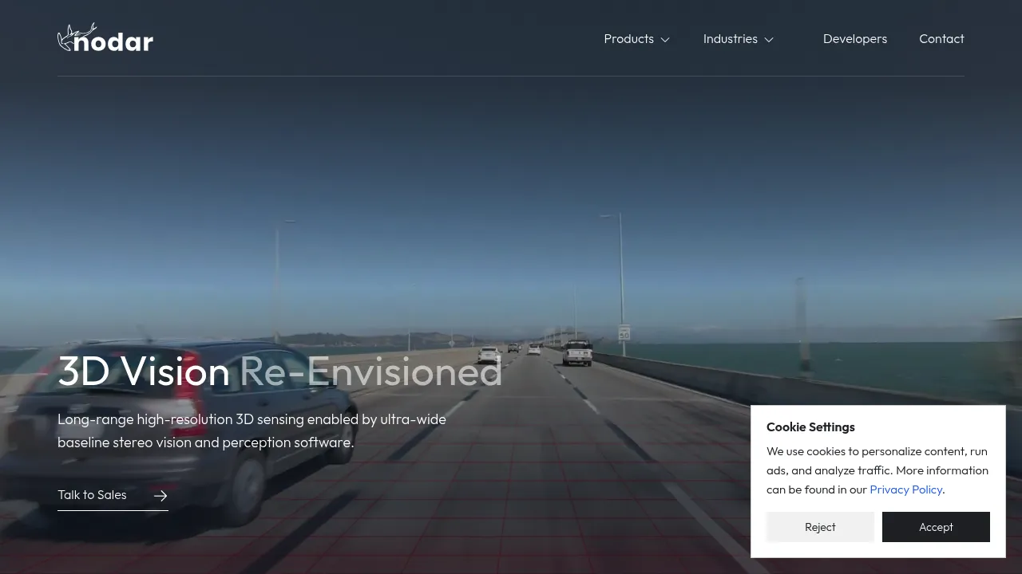
Task: Expand the Industries chevron
Action: pyautogui.click(x=769, y=40)
